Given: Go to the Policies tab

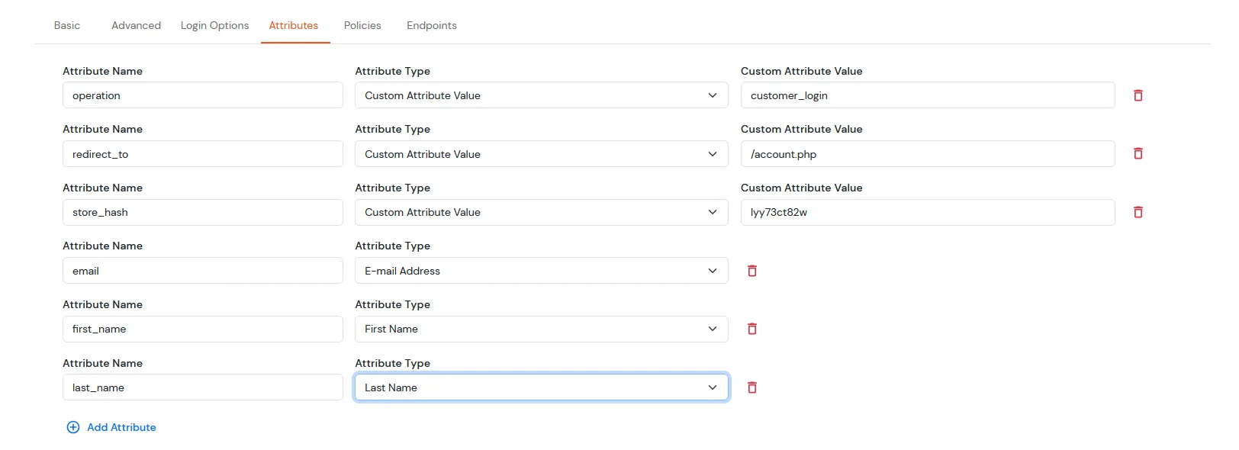Looking at the screenshot, I should (362, 25).
